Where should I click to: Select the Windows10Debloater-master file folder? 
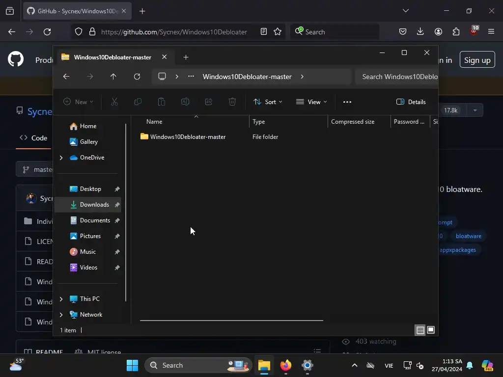pos(183,137)
